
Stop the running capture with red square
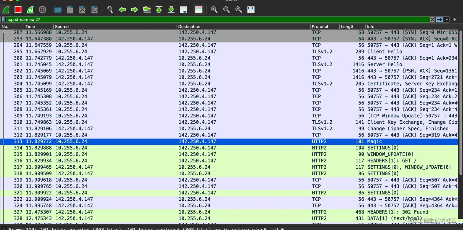pyautogui.click(x=18, y=10)
